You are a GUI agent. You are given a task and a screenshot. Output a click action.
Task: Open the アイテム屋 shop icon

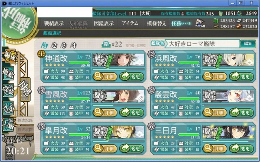click(x=200, y=23)
